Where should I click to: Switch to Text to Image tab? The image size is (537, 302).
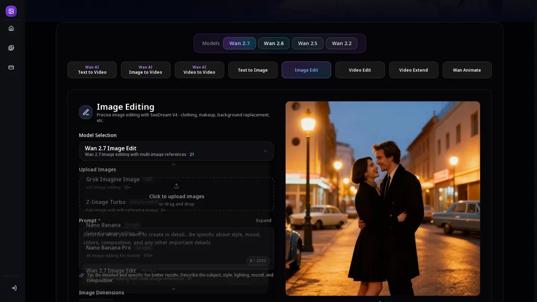point(253,70)
